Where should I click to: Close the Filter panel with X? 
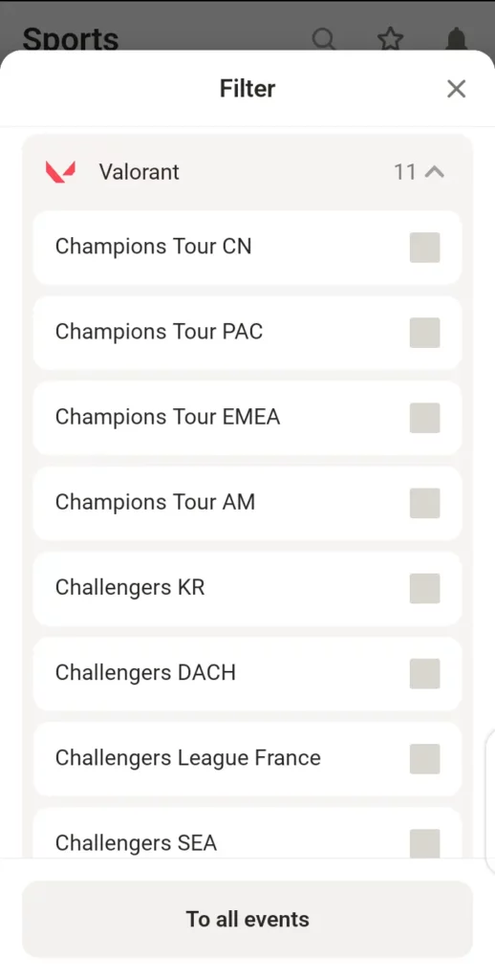tap(457, 89)
